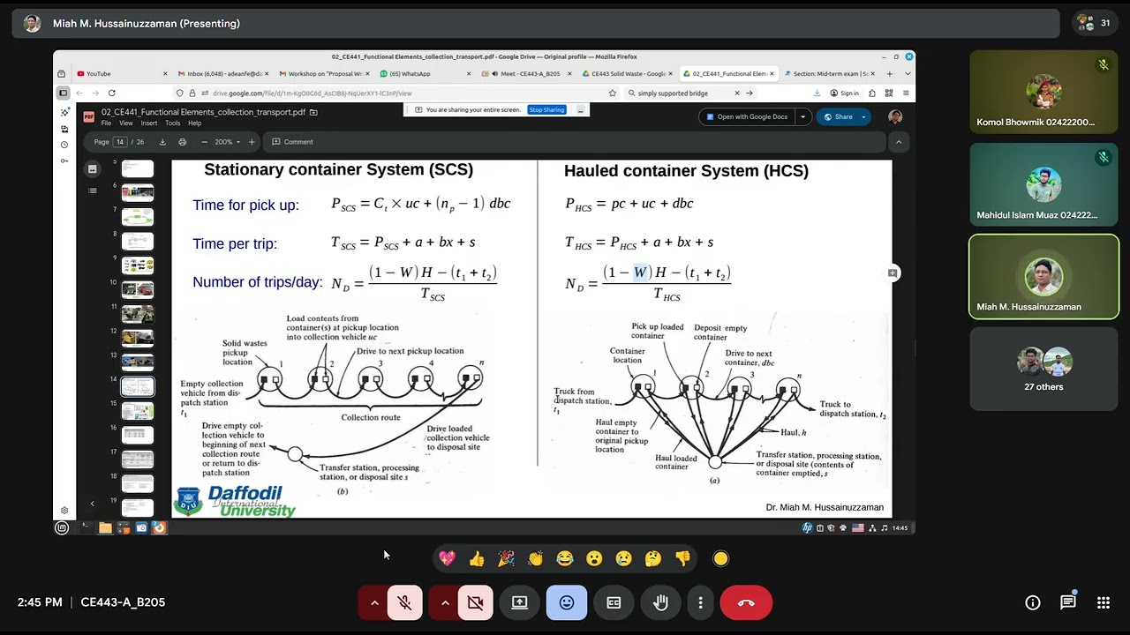1130x635 pixels.
Task: Open the chat panel
Action: point(1067,602)
